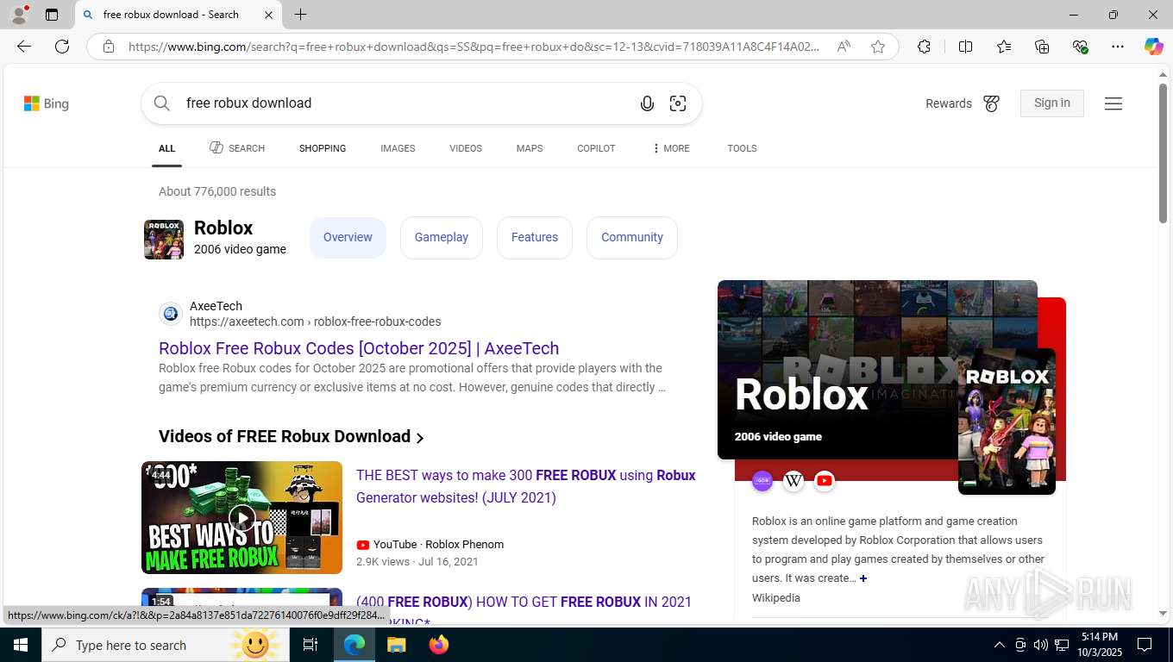Open File Explorer from taskbar
This screenshot has width=1173, height=662.
tap(396, 645)
